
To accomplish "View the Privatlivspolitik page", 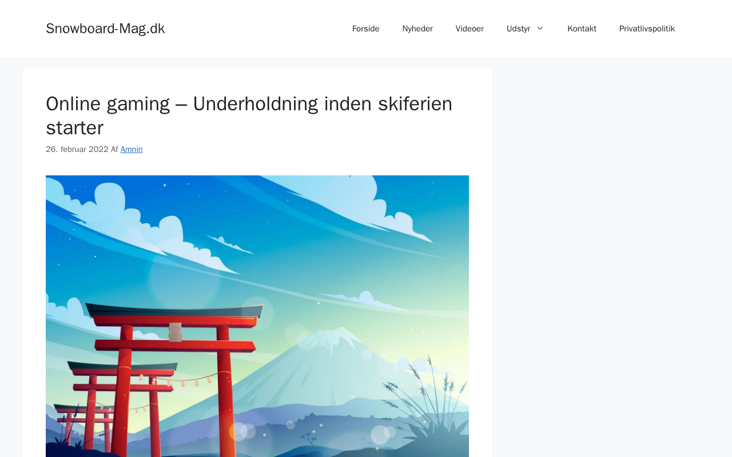I will (647, 29).
